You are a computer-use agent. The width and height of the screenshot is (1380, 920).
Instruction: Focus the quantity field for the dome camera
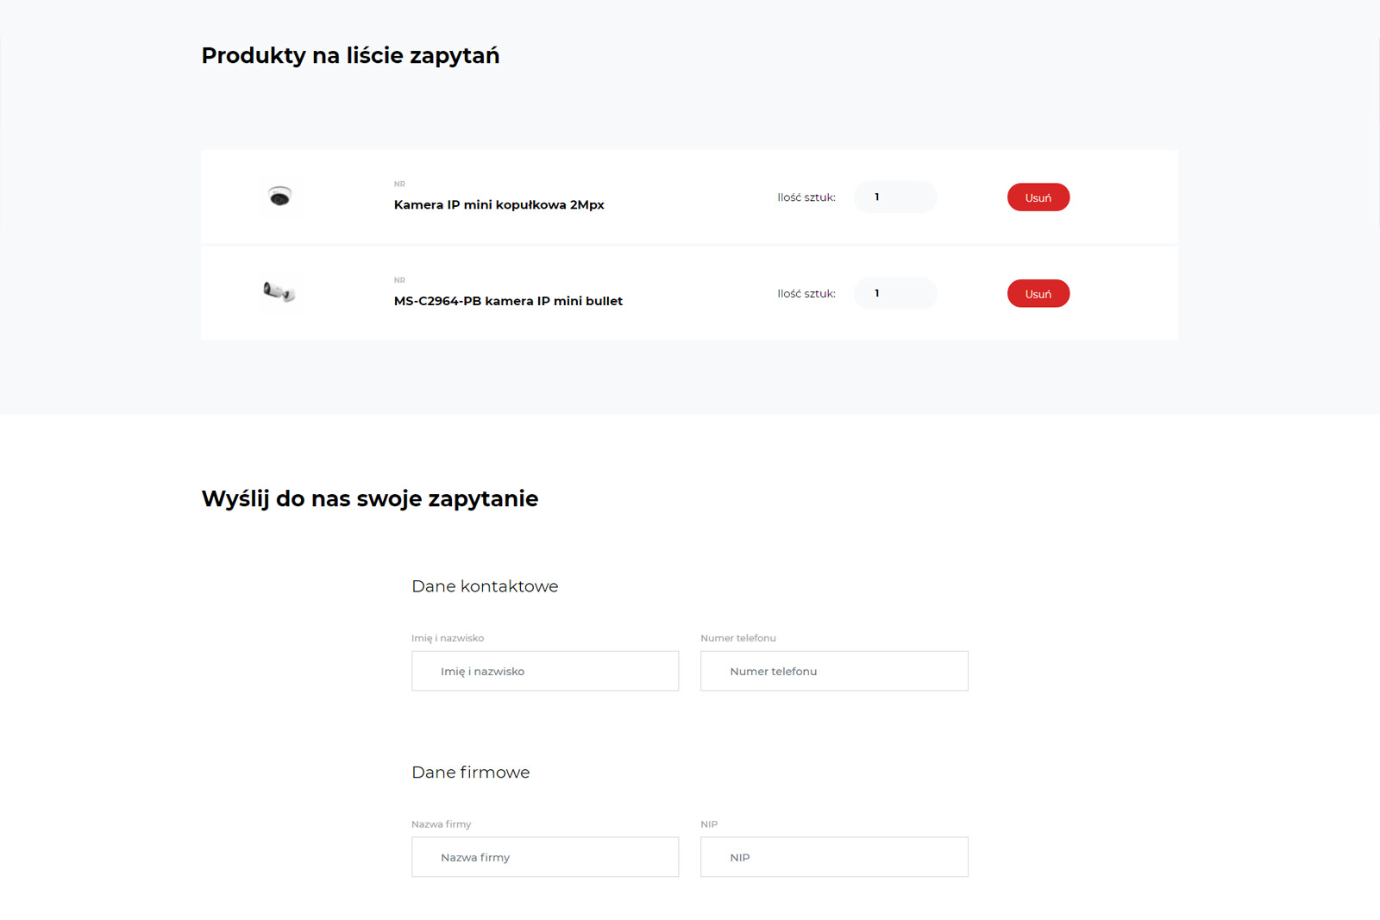pos(894,197)
